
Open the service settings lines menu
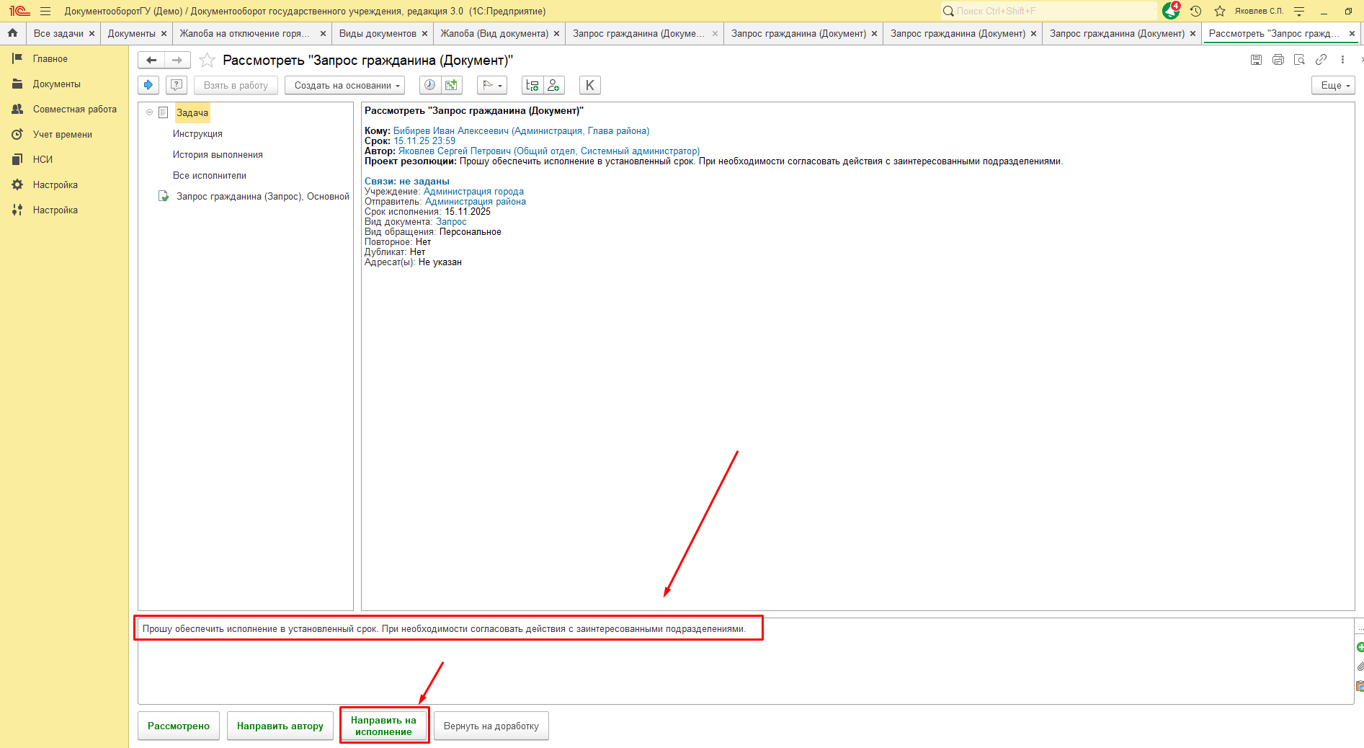coord(1299,11)
